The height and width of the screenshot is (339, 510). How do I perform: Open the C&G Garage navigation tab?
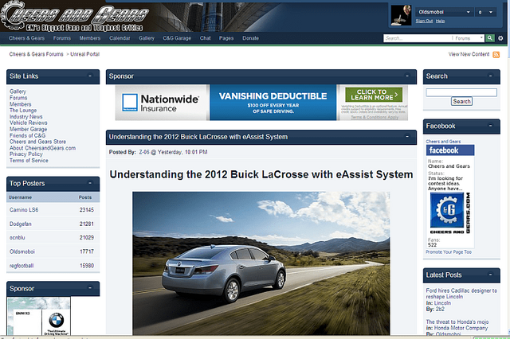[177, 38]
